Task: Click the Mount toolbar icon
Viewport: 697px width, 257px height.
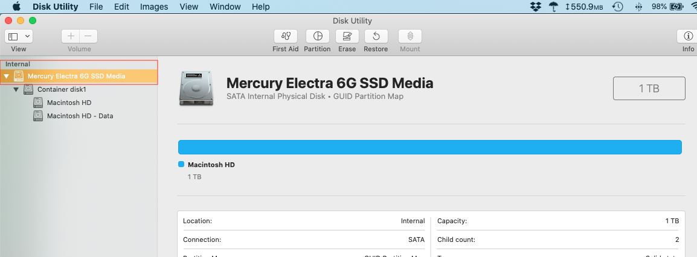Action: (410, 36)
